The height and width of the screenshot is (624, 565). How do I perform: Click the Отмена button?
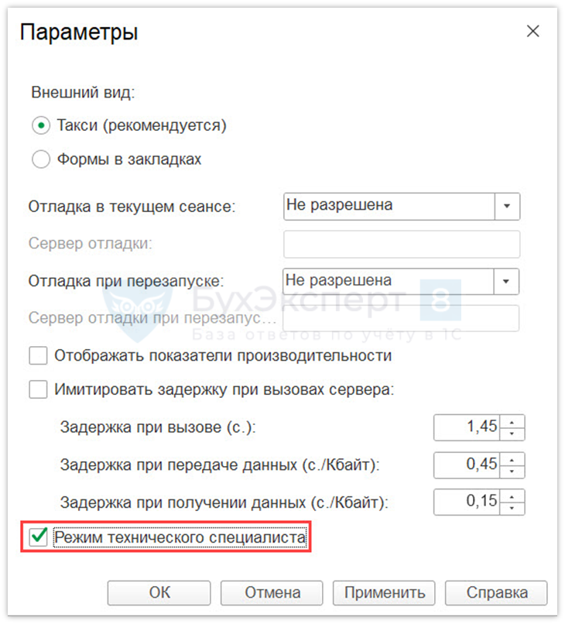point(272,593)
